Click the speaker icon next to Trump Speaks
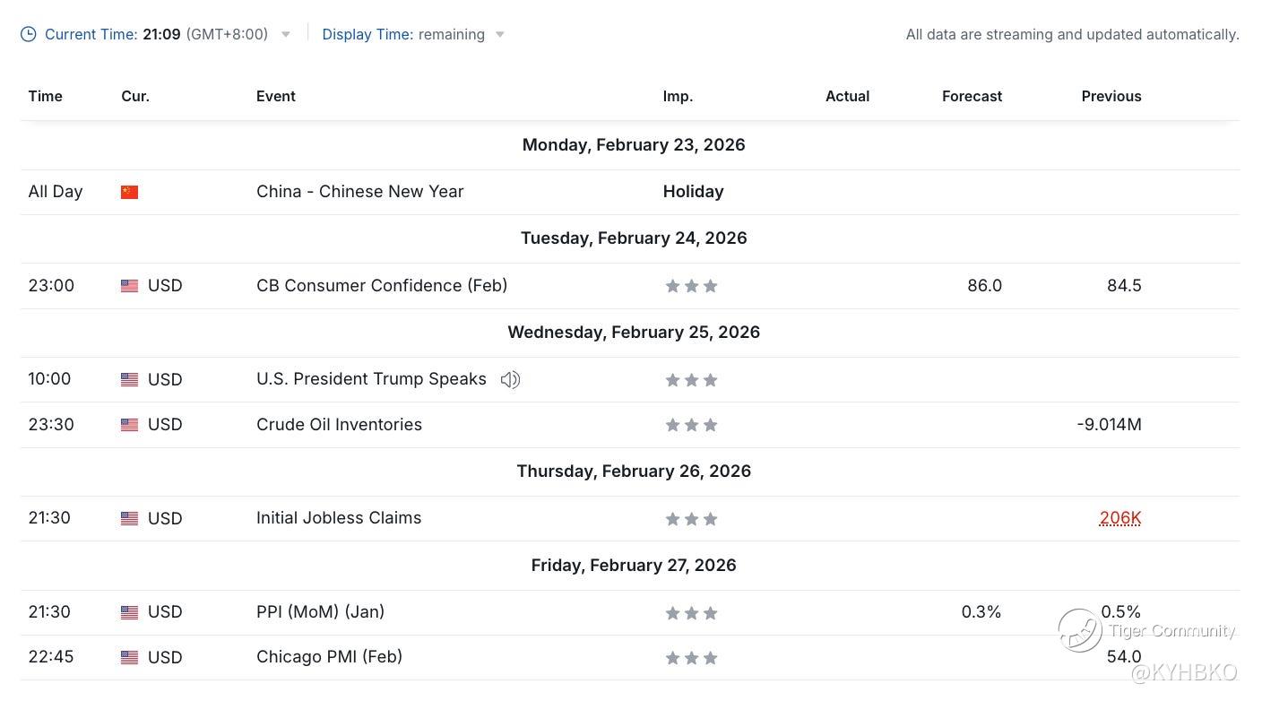 510,380
